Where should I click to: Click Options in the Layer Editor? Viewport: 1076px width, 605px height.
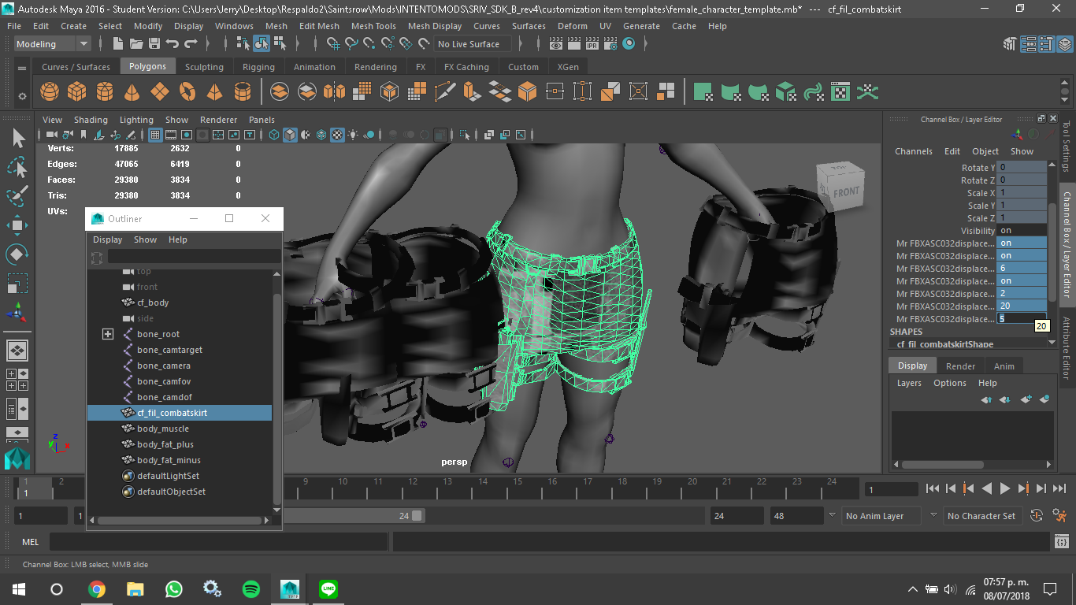point(950,383)
